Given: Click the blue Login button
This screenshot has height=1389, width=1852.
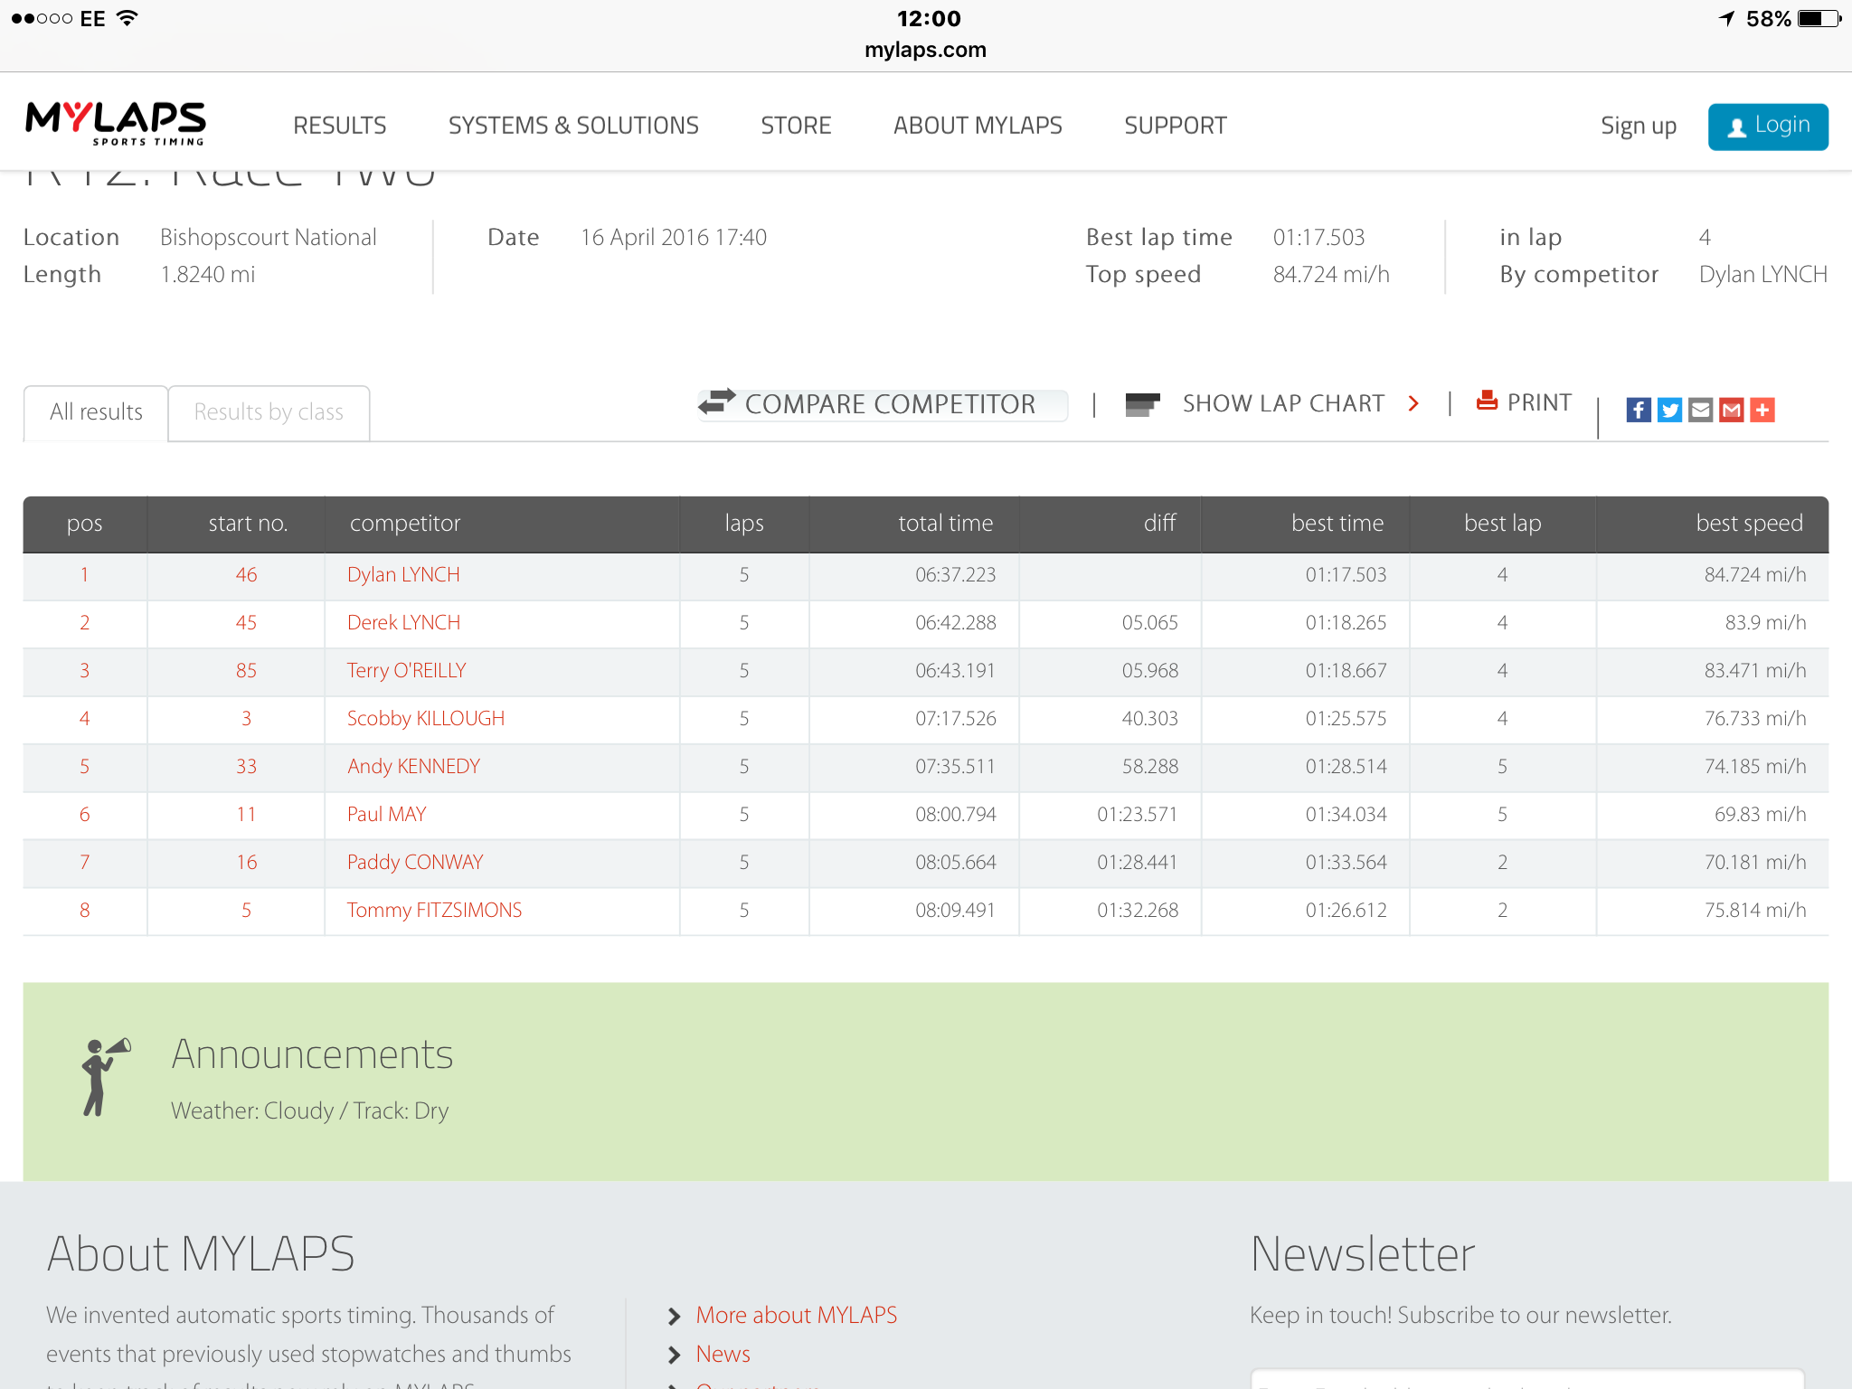Looking at the screenshot, I should click(x=1768, y=127).
